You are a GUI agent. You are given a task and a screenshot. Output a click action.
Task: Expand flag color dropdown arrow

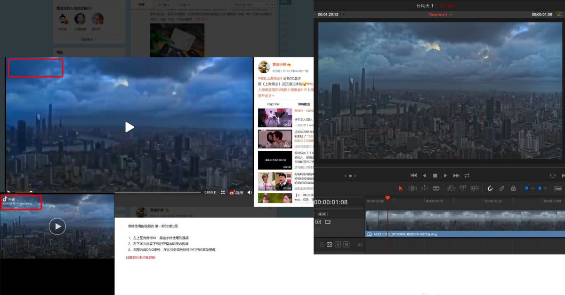533,188
